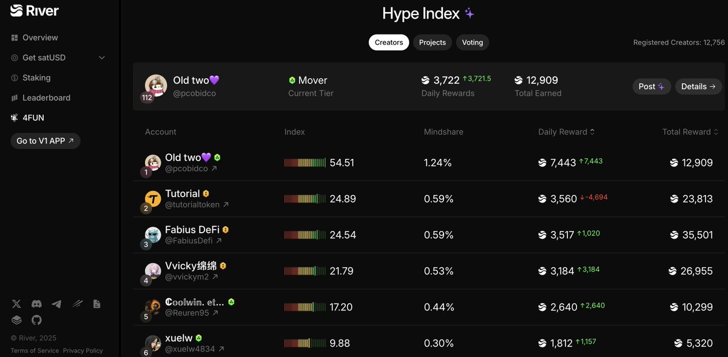The height and width of the screenshot is (357, 728).
Task: Click the Details button
Action: [x=698, y=87]
